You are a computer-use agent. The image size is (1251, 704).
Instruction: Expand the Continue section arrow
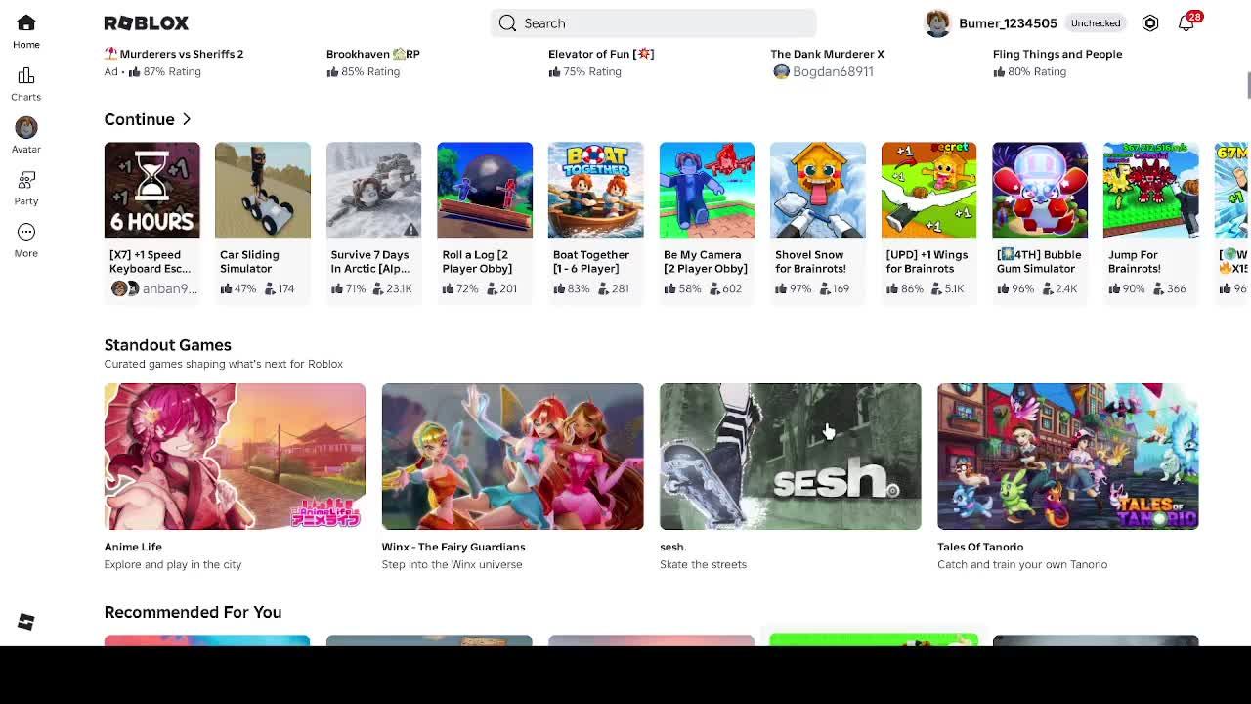(x=187, y=119)
